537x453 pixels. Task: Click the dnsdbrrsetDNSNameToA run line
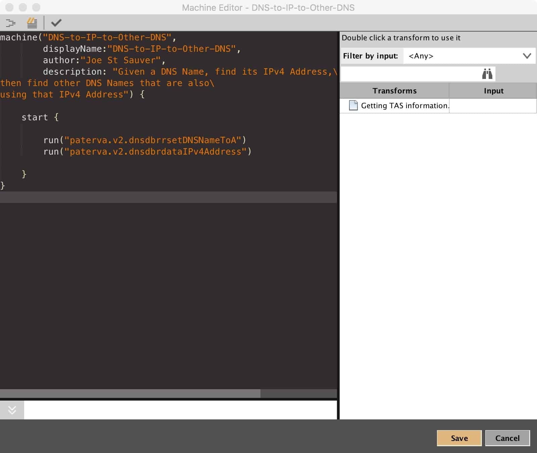coord(145,140)
